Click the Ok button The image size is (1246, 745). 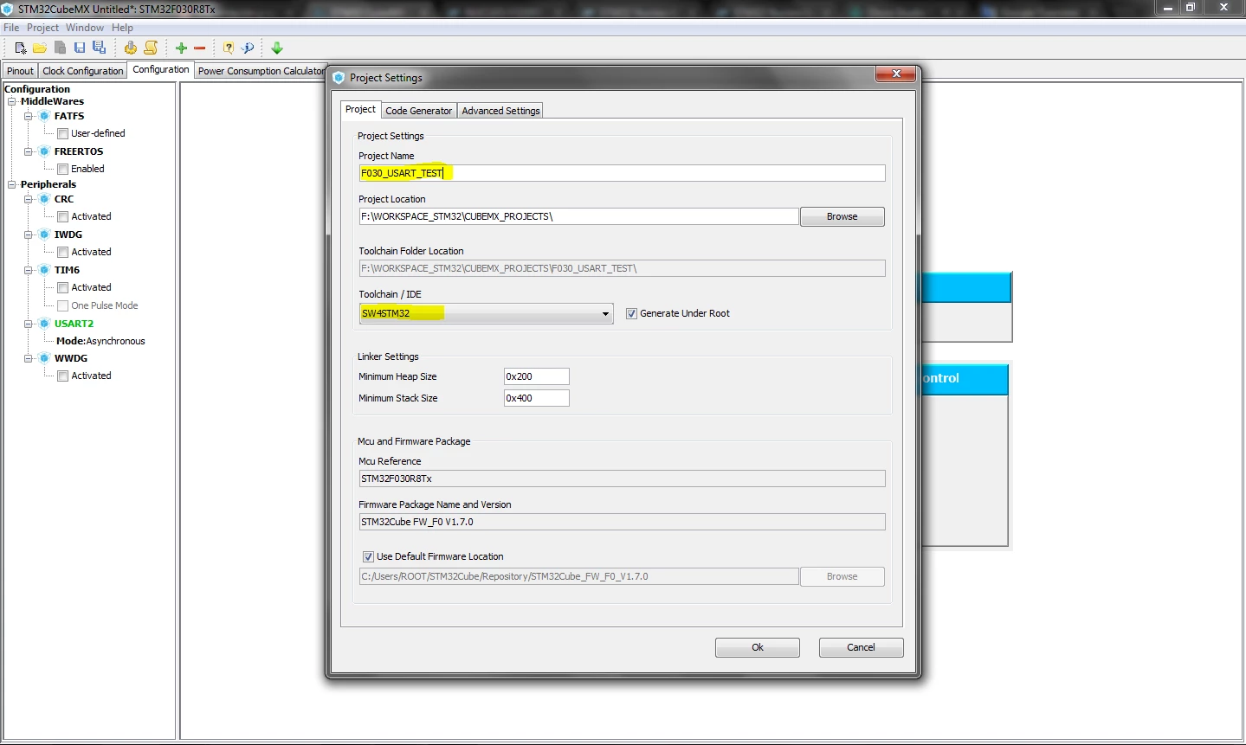tap(758, 647)
